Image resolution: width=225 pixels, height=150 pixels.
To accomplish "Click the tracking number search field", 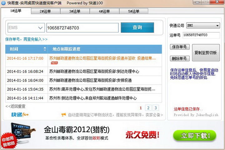I will 82,28.
